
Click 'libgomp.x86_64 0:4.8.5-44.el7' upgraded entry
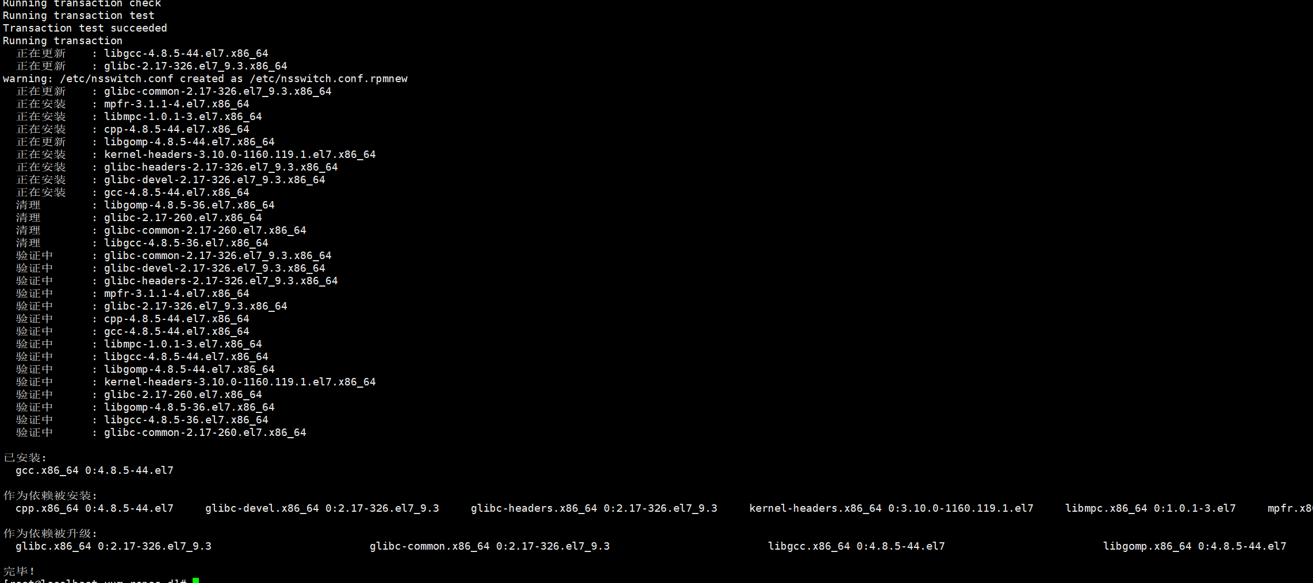[1195, 546]
